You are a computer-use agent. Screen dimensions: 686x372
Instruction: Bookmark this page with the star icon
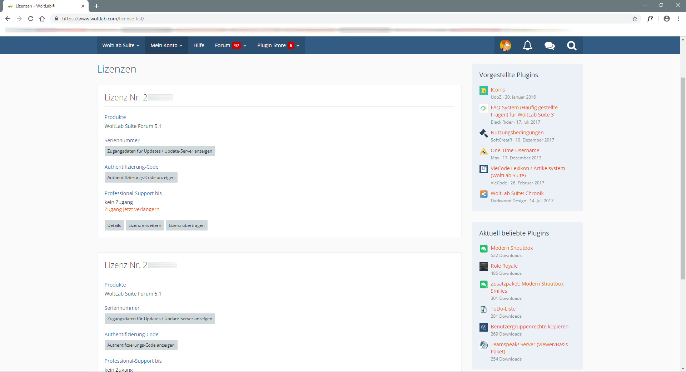[635, 19]
